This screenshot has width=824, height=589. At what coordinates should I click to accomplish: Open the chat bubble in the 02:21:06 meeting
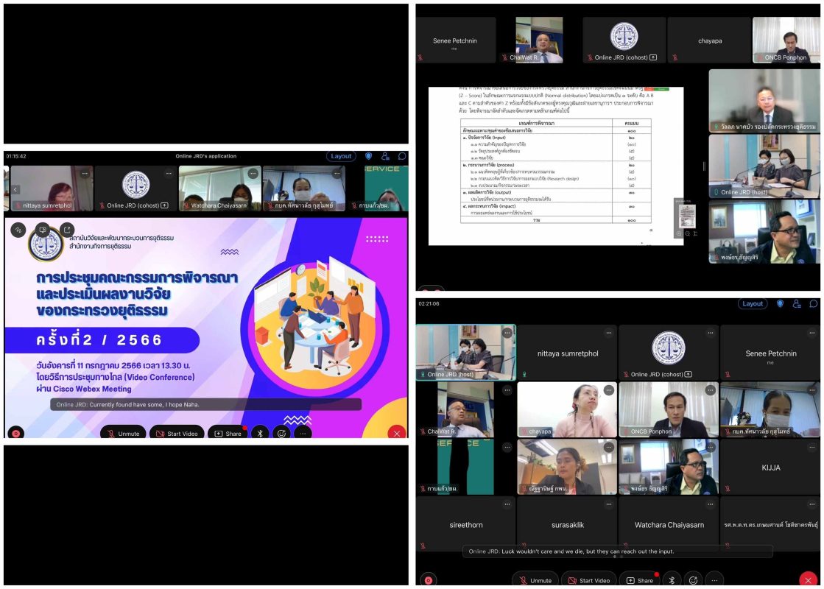813,303
